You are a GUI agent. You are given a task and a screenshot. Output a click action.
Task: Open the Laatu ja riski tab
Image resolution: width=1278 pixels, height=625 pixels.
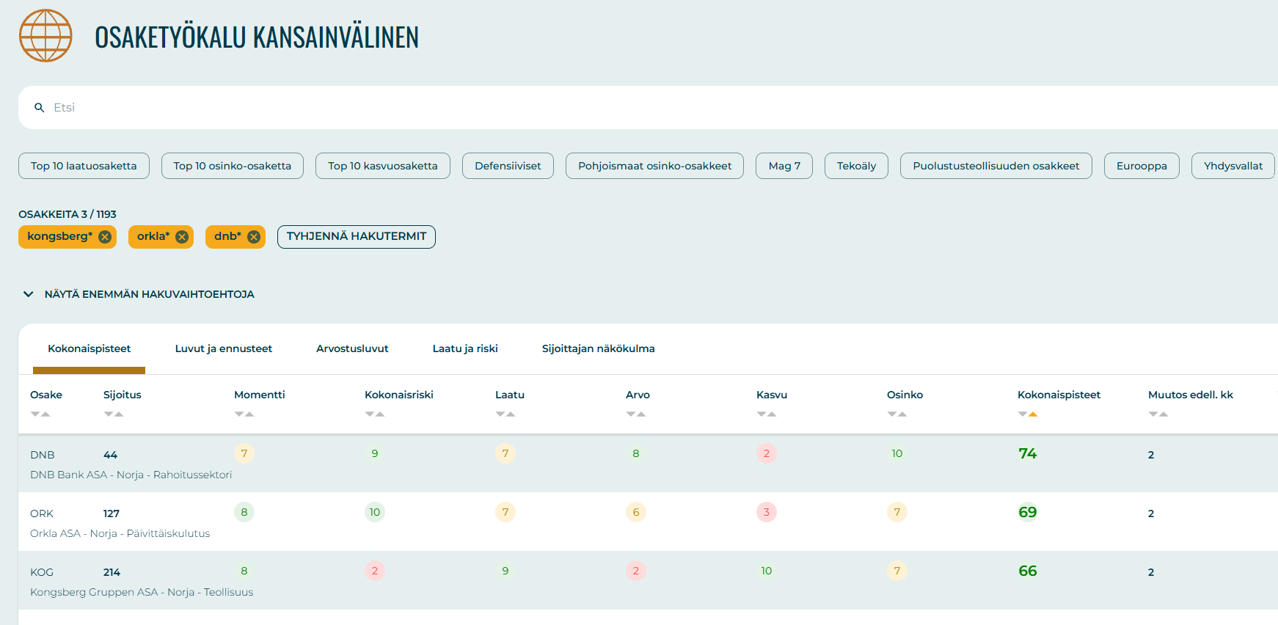[x=465, y=348]
